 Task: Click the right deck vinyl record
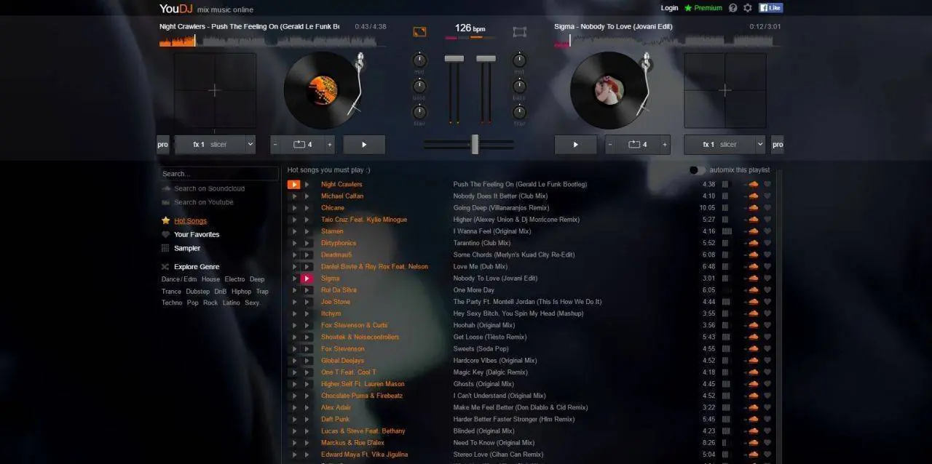608,89
